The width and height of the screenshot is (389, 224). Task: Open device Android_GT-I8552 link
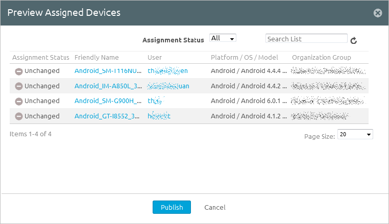(107, 116)
